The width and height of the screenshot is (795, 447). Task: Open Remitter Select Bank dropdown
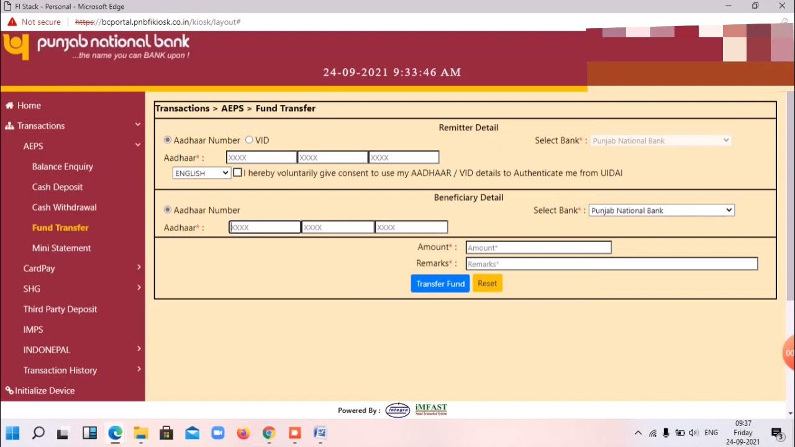coord(660,141)
